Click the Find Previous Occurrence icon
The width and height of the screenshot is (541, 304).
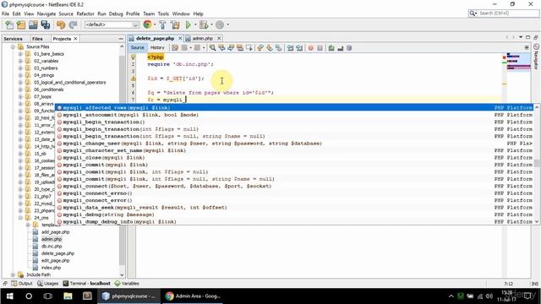coord(221,48)
